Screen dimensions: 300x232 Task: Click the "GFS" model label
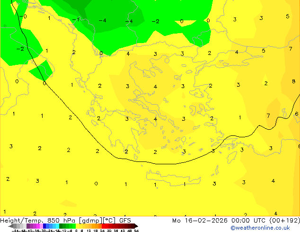pos(125,221)
